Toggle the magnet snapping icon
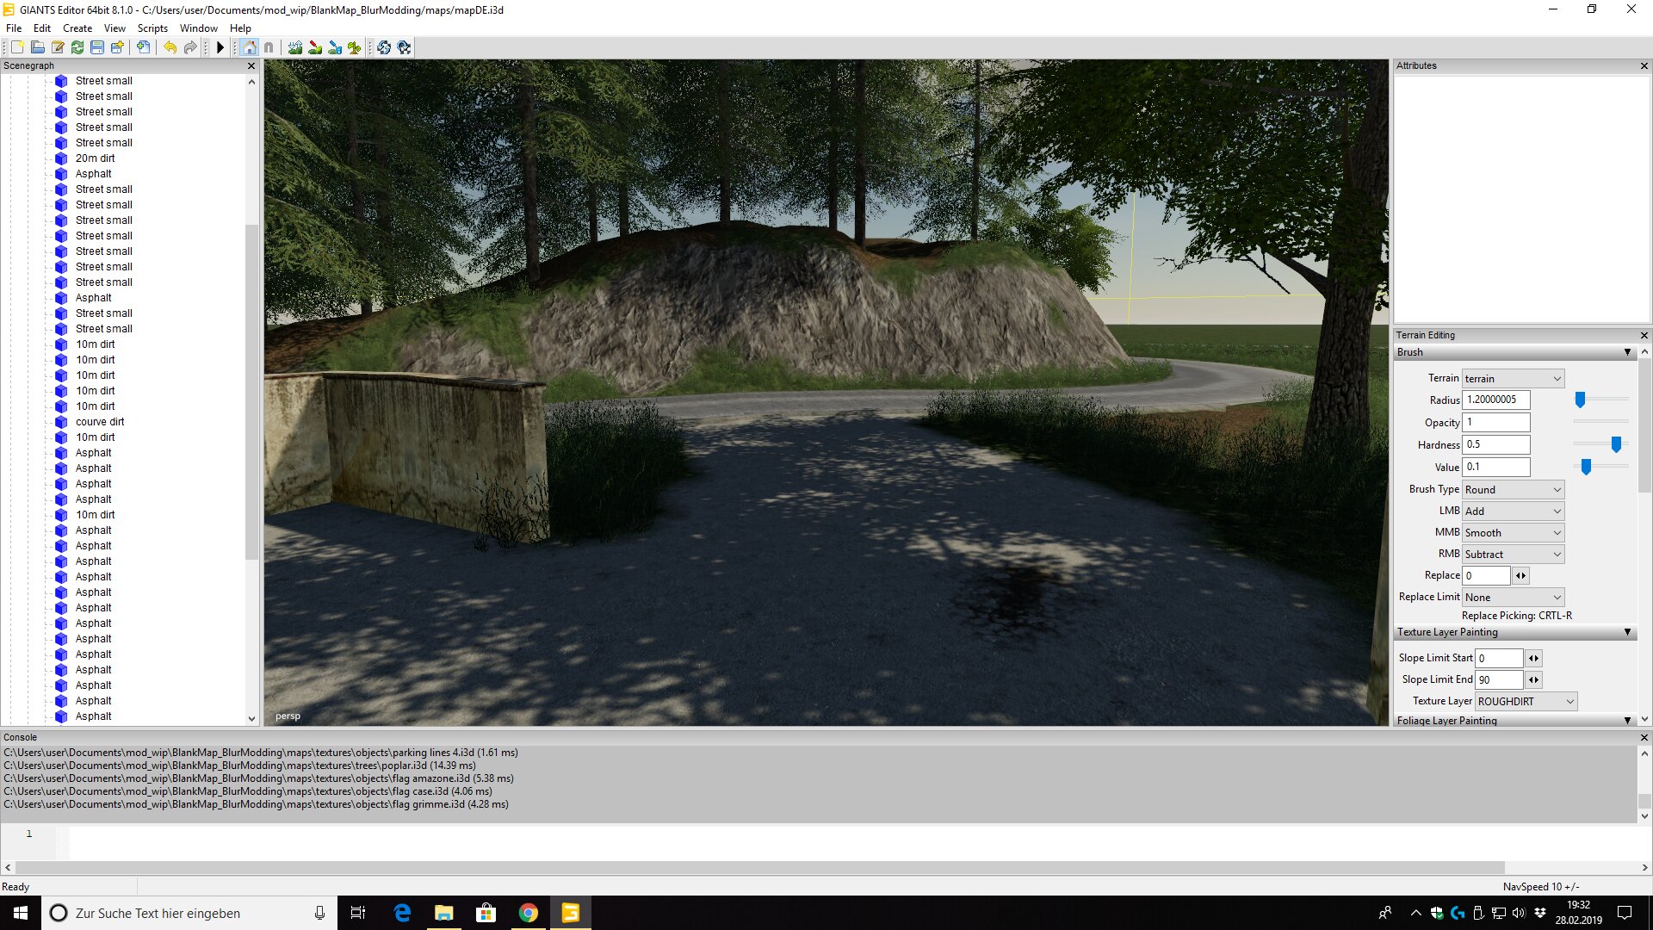This screenshot has height=930, width=1653. click(269, 47)
